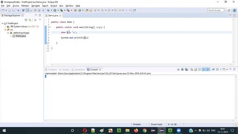Collapse the FirstProject tree node
238x134 pixels.
click(x=3, y=23)
